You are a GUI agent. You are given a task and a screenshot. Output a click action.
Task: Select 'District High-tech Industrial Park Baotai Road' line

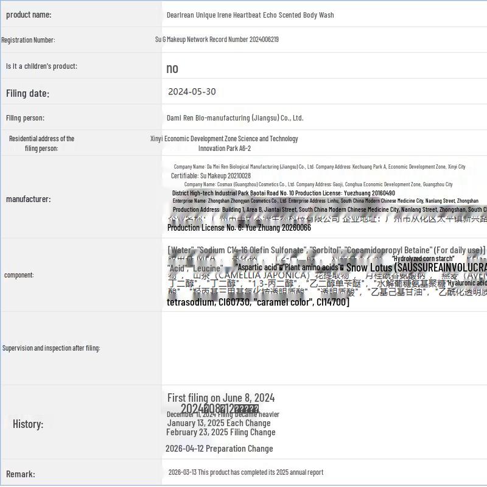pos(284,193)
